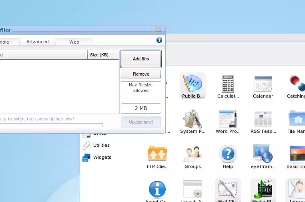Open the Help application icon
Viewport: 305px width, 202px height.
(x=228, y=154)
